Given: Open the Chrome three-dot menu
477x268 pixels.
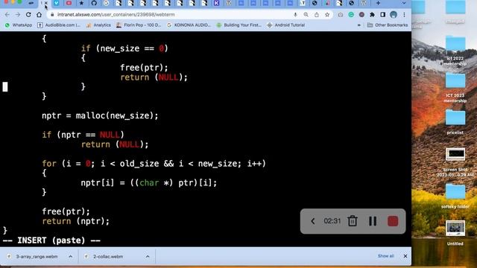Looking at the screenshot, I should pyautogui.click(x=404, y=15).
